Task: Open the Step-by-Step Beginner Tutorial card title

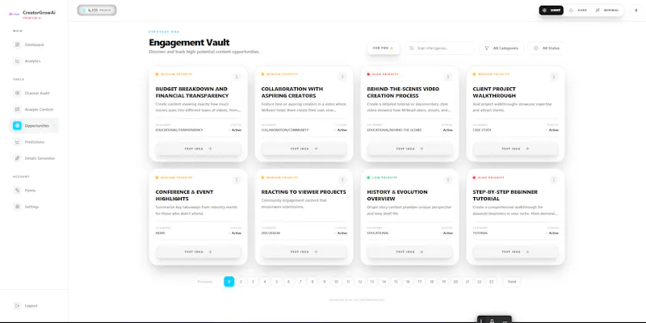Action: coord(505,195)
